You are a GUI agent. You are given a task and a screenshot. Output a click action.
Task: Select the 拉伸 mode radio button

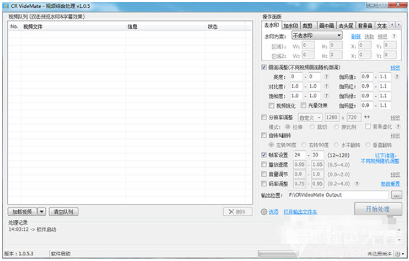[288, 127]
